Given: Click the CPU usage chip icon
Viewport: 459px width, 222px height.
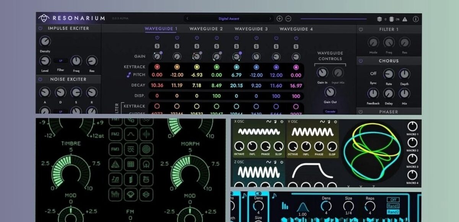Looking at the screenshot, I should tap(391, 18).
